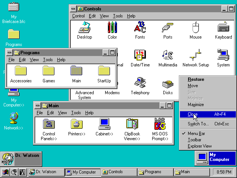Open the System icon in Controls
Image resolution: width=237 pixels, height=178 pixels.
pyautogui.click(x=223, y=55)
